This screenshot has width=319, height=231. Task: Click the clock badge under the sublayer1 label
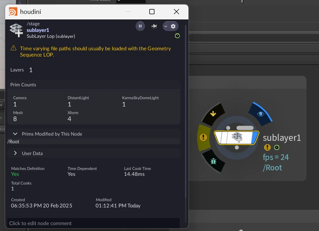tap(277, 147)
